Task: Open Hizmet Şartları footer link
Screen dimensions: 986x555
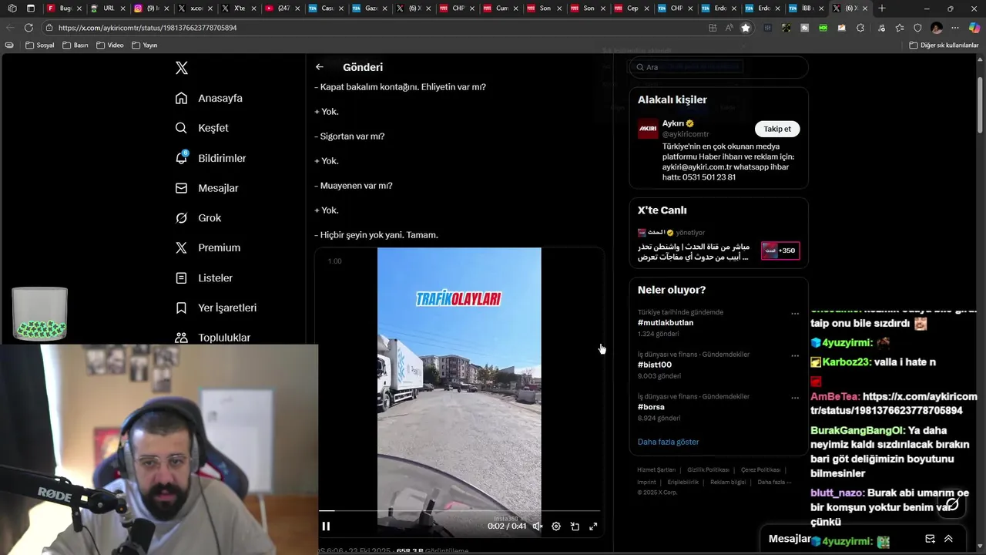Action: coord(656,469)
